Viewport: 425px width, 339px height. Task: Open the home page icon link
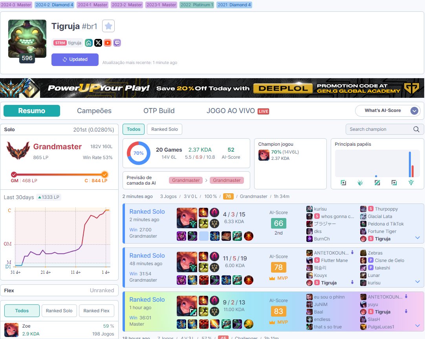pos(89,43)
